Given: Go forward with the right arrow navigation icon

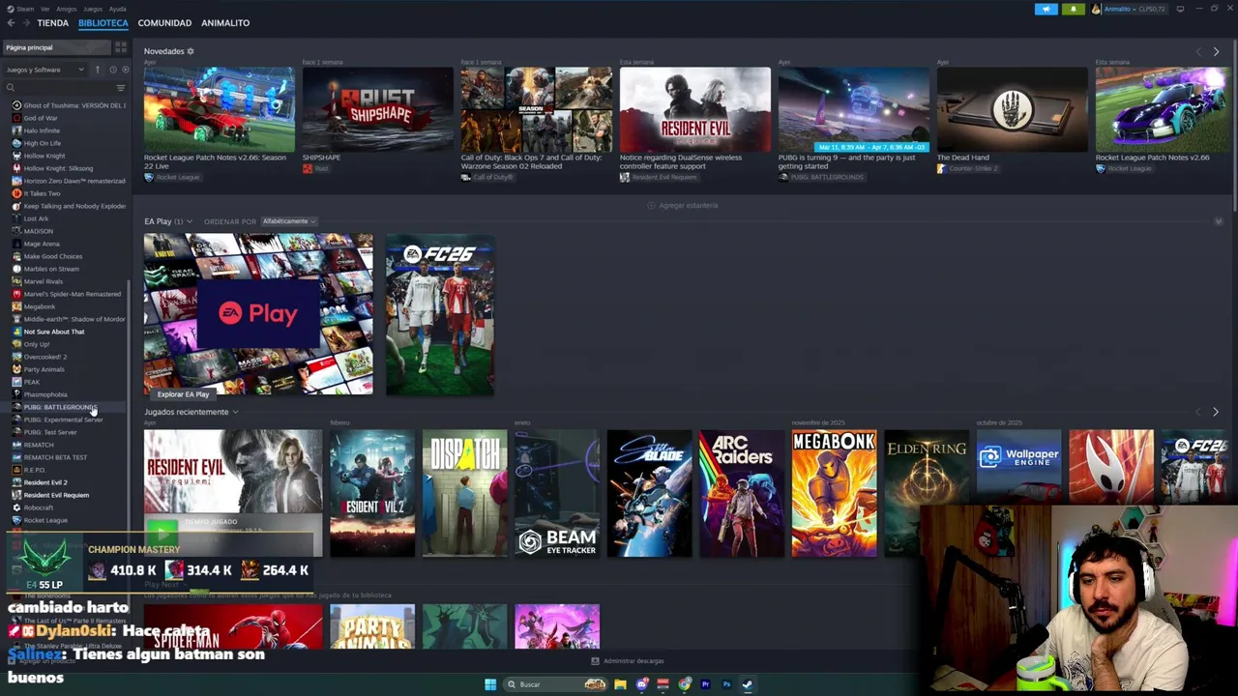Looking at the screenshot, I should 25,22.
